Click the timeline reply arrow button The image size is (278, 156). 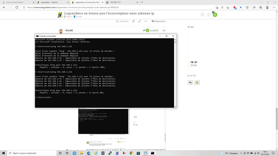[190, 82]
